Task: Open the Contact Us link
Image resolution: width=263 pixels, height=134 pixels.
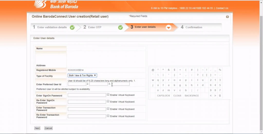Action: [222, 8]
